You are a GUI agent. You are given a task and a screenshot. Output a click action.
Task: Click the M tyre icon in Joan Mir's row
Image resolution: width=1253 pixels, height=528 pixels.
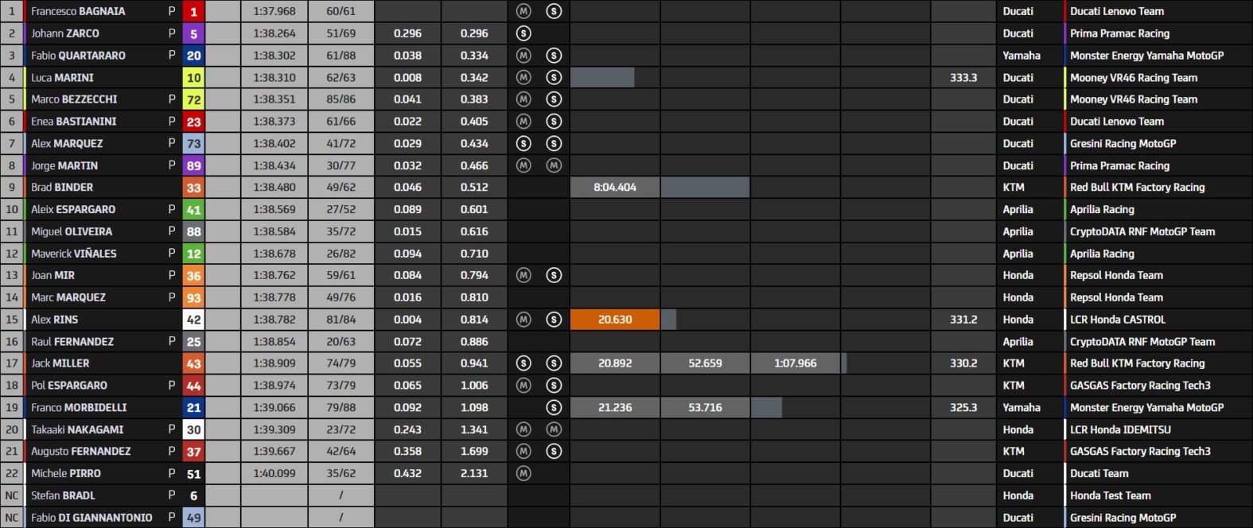coord(523,275)
